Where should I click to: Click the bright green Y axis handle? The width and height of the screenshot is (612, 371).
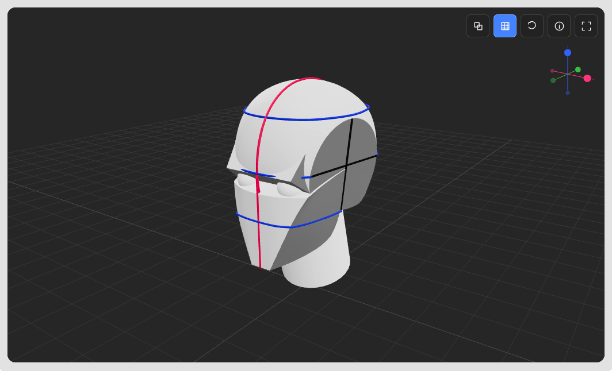[x=577, y=69]
